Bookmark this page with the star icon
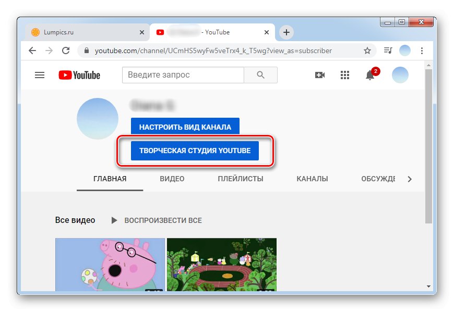The image size is (454, 312). coord(367,51)
